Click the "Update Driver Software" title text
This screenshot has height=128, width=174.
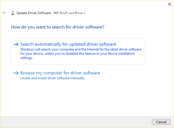pyautogui.click(x=33, y=13)
